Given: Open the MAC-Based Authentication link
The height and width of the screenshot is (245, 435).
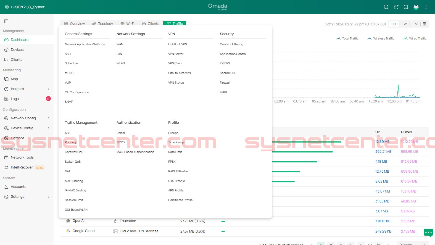Looking at the screenshot, I should point(135,152).
